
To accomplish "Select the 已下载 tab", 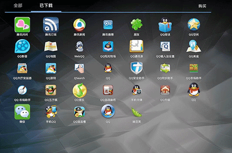I will coord(46,6).
